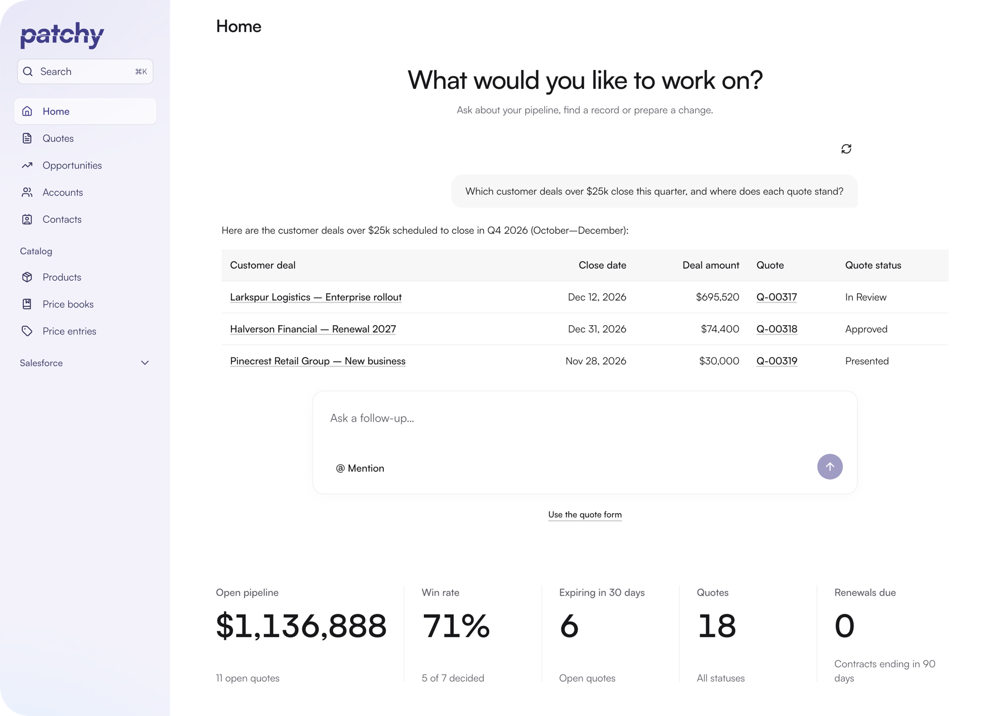The width and height of the screenshot is (997, 716).
Task: Click the Dec 31, 2026 close date
Action: [597, 329]
